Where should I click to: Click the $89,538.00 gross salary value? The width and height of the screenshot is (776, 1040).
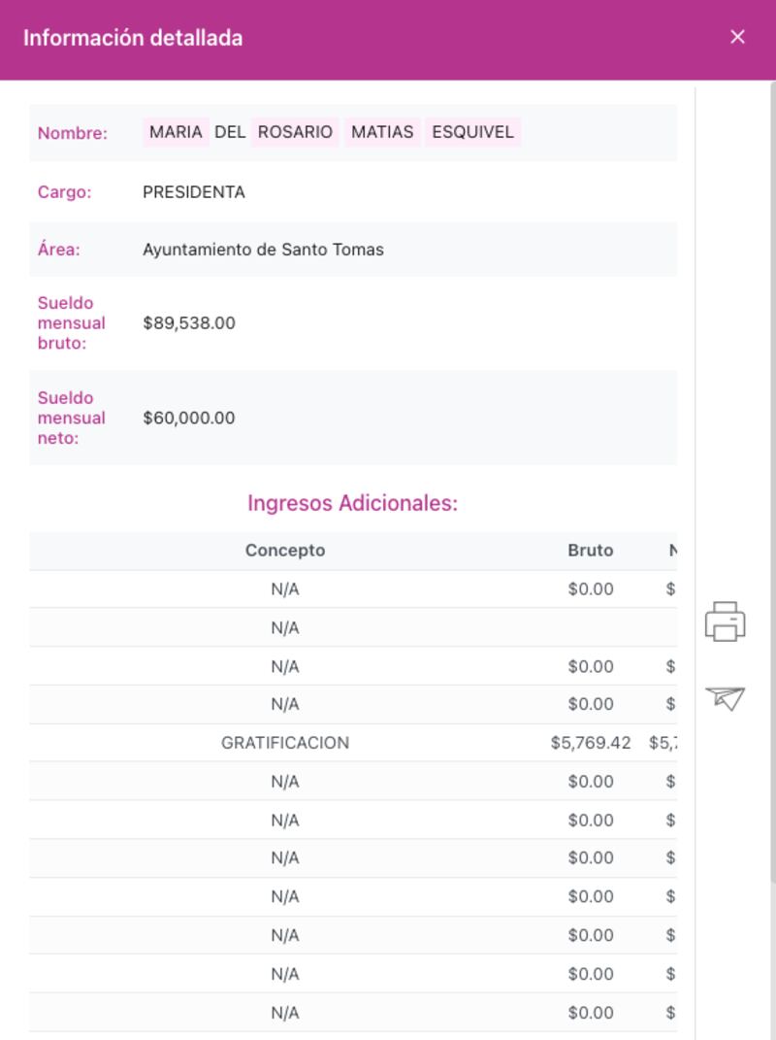pos(189,323)
